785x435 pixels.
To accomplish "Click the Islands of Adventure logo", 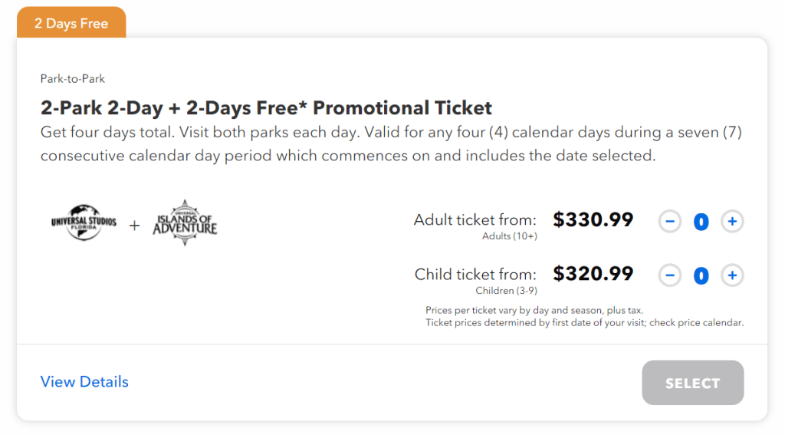I will pos(185,223).
